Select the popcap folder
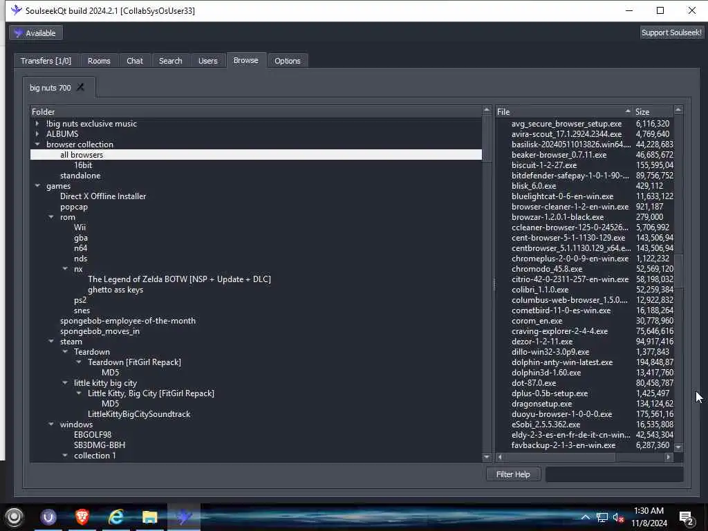 74,206
